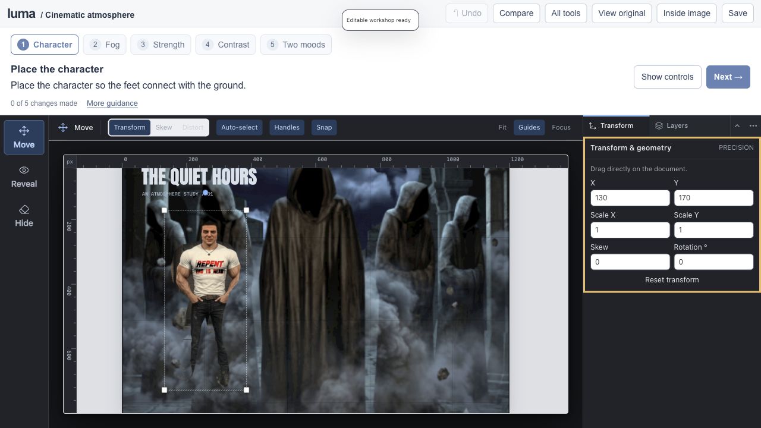The width and height of the screenshot is (761, 428).
Task: Toggle Handles visibility
Action: tap(287, 127)
